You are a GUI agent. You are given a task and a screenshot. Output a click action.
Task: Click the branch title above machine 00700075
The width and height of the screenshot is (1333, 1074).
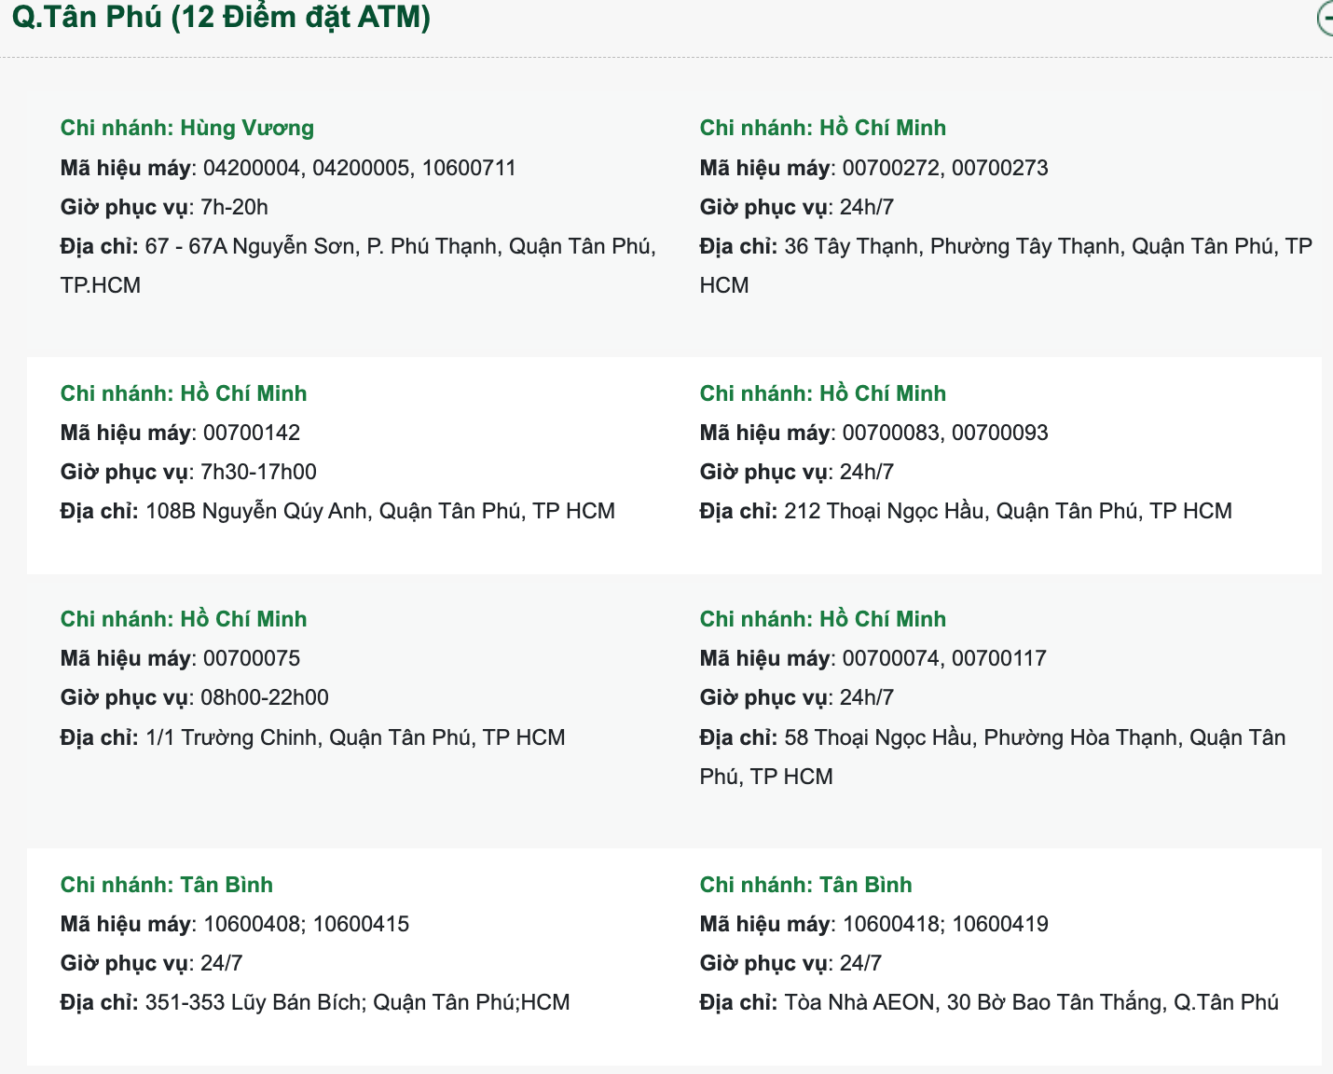coord(184,619)
